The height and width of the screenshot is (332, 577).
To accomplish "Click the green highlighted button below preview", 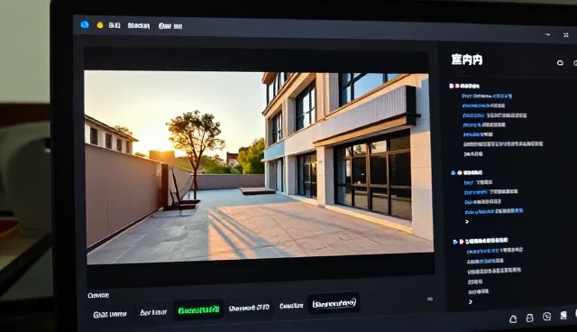I will coord(198,310).
